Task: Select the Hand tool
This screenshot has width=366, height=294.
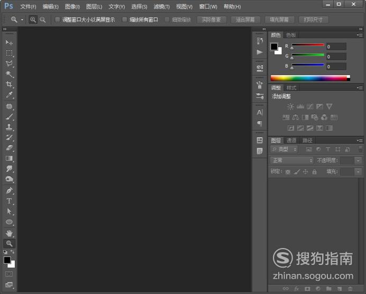Action: click(9, 233)
